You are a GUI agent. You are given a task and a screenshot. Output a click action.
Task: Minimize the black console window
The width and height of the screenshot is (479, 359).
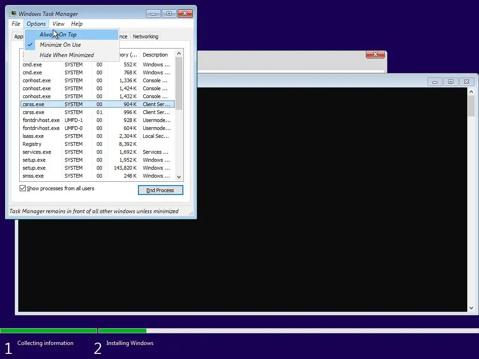[x=435, y=82]
